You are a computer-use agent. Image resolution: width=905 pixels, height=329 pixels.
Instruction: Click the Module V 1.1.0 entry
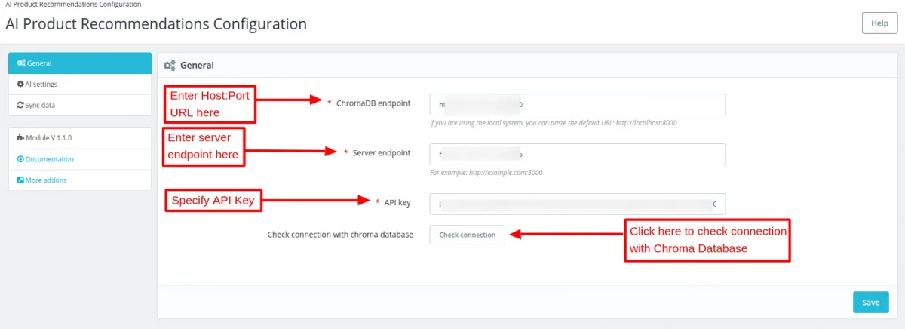(49, 138)
